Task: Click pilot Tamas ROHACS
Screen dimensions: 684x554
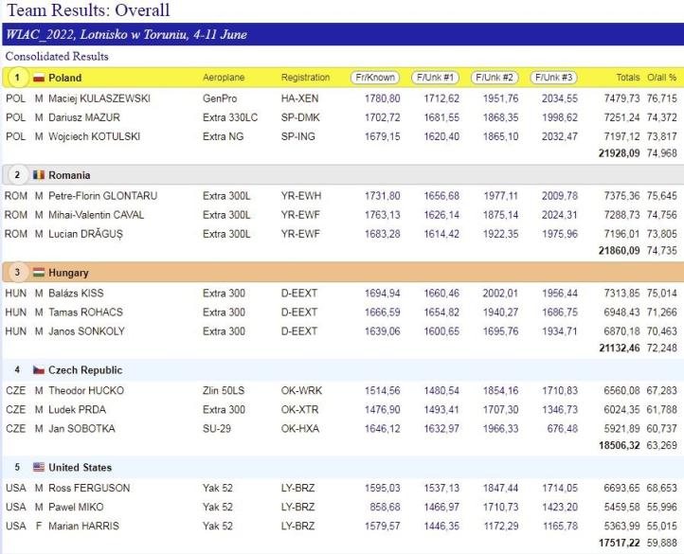Action: click(85, 313)
